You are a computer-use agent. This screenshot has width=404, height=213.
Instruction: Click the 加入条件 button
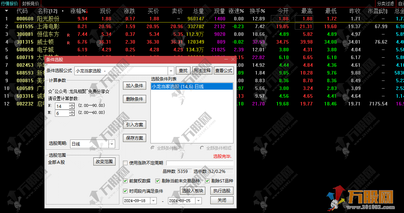(135, 86)
